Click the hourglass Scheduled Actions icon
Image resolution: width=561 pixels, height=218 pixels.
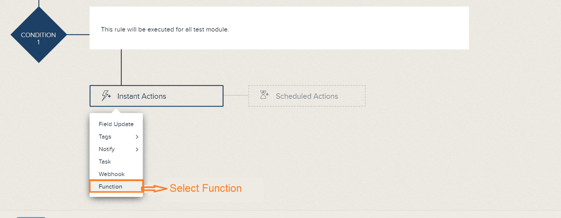pos(264,95)
